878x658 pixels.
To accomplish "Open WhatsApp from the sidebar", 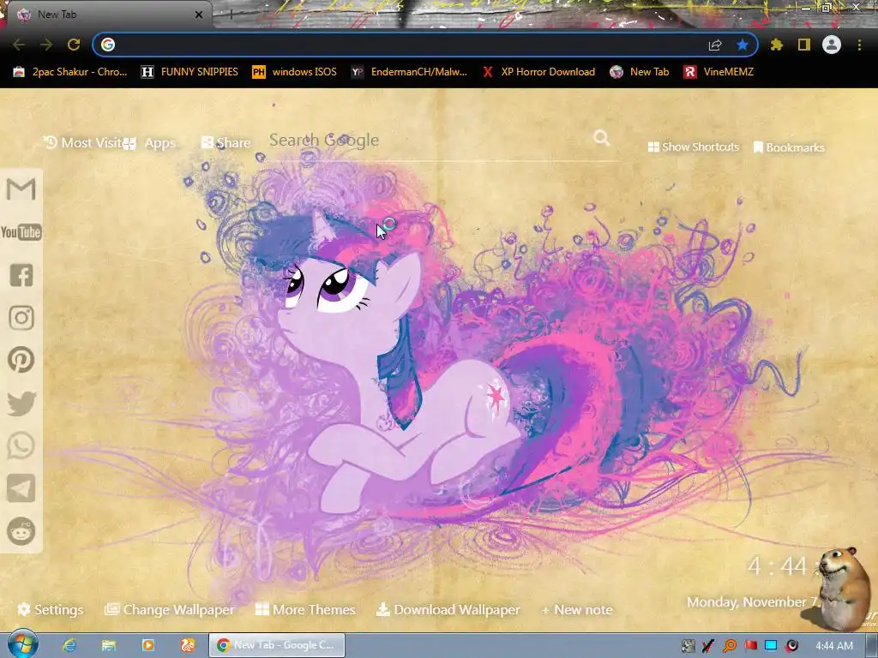I will pyautogui.click(x=21, y=446).
